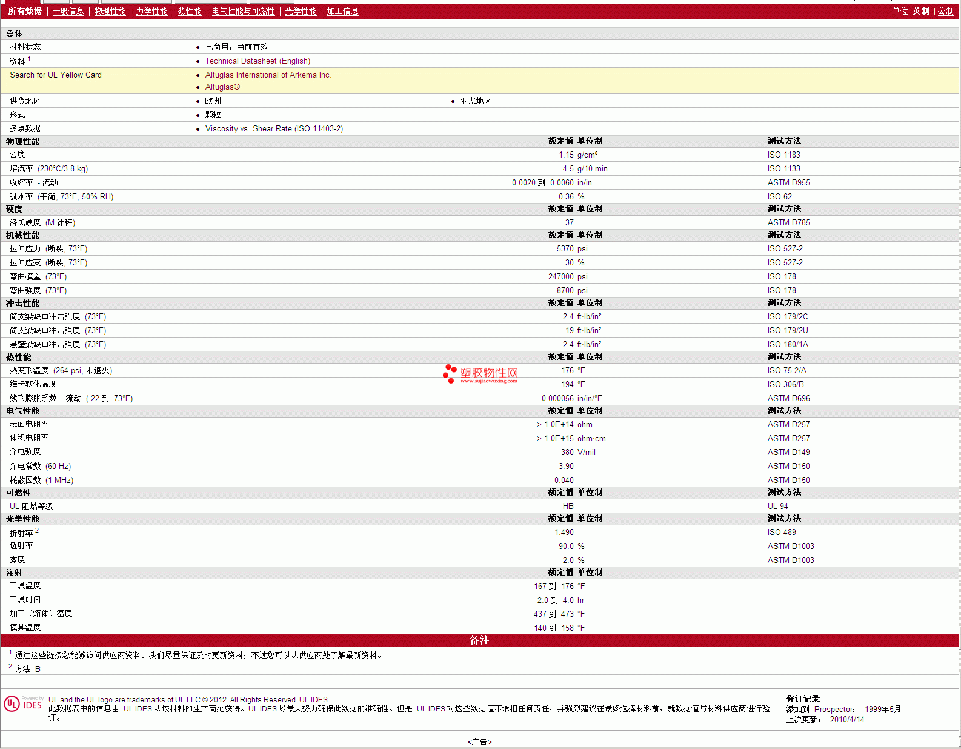Click the '材料状态' row label

pyautogui.click(x=25, y=47)
